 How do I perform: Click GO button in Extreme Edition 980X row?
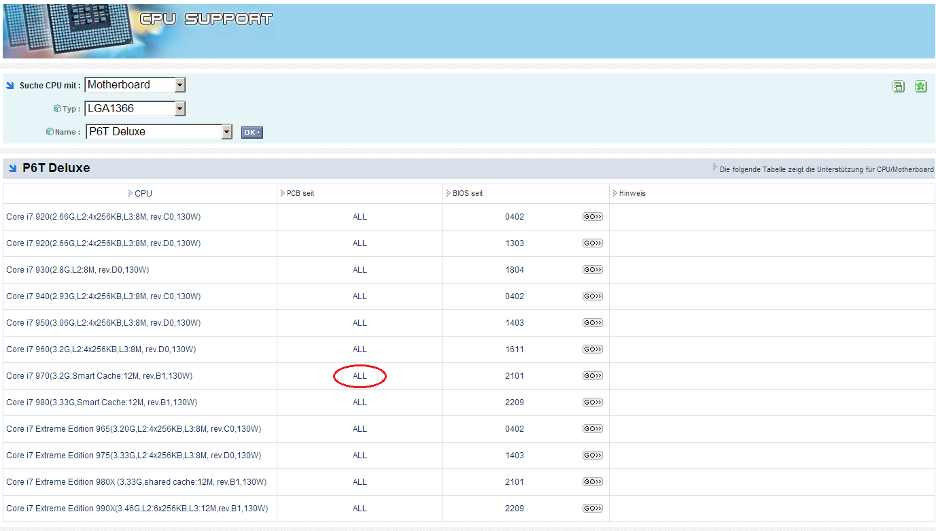point(592,482)
